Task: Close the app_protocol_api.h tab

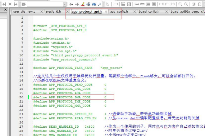Action: coord(106,11)
